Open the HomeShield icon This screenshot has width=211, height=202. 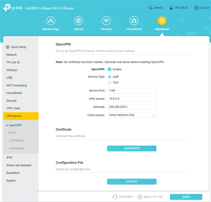(x=134, y=21)
